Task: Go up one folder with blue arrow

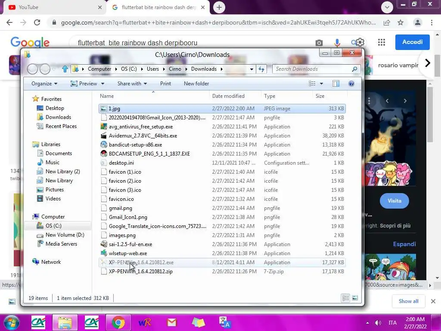Action: pyautogui.click(x=65, y=69)
